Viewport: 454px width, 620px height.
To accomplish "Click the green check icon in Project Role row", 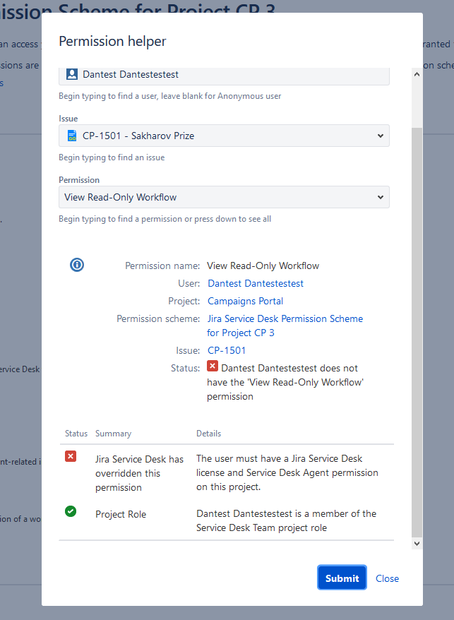I will pos(71,511).
